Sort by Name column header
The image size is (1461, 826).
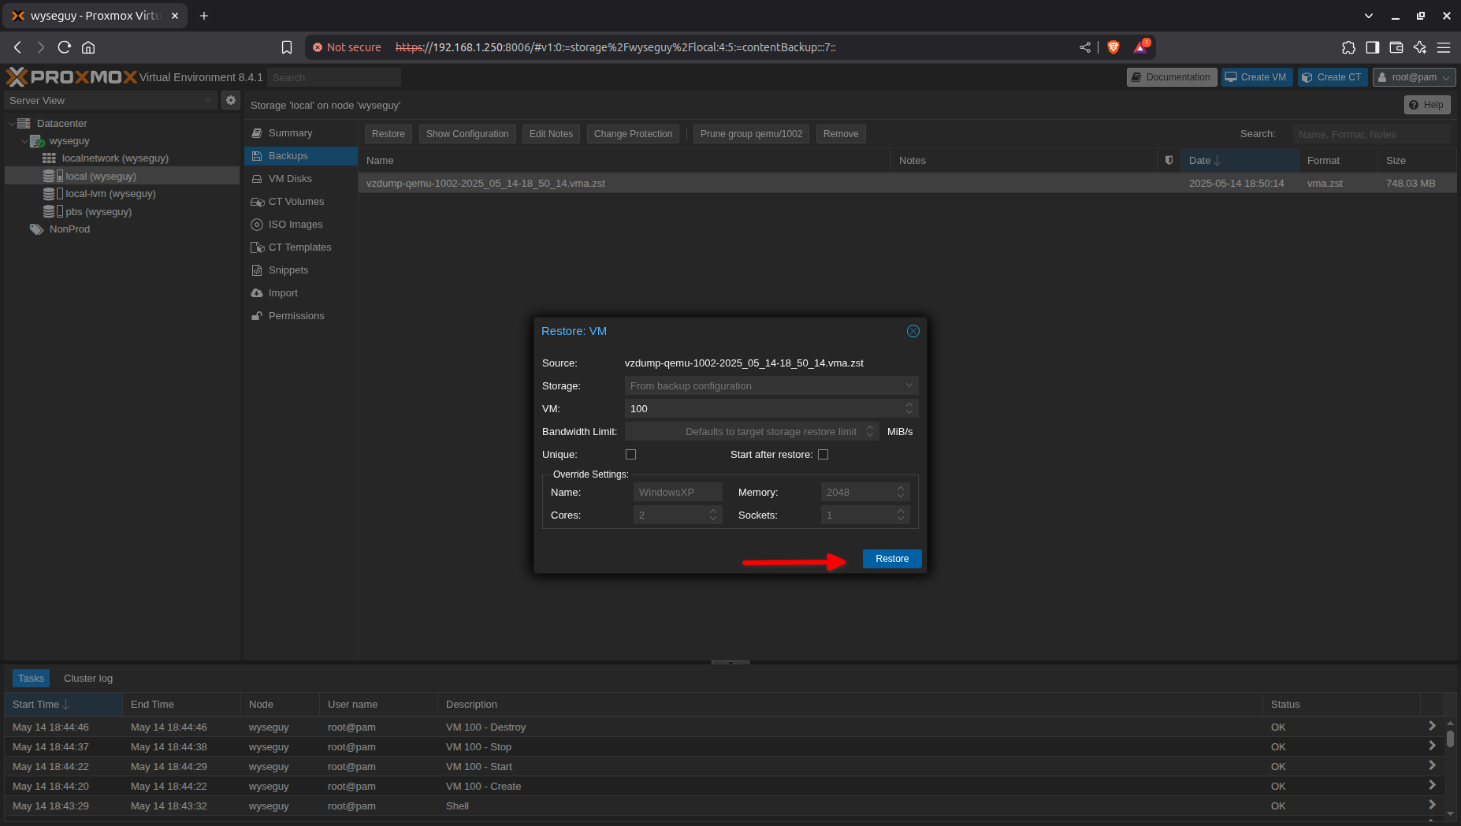pos(624,160)
